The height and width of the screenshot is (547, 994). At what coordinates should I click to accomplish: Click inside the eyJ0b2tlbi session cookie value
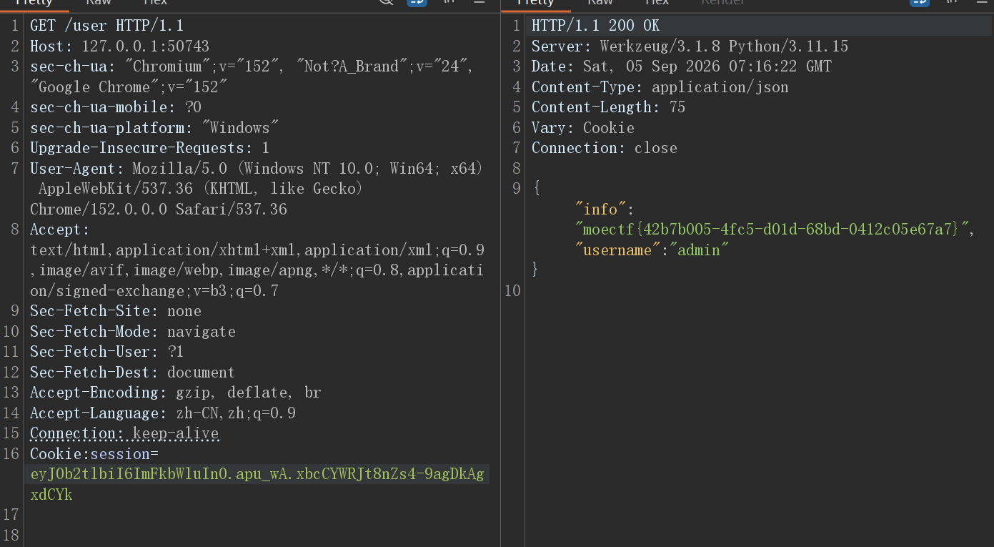pos(257,474)
